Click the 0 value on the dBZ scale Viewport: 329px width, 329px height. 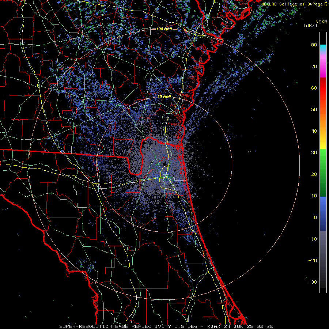315,218
